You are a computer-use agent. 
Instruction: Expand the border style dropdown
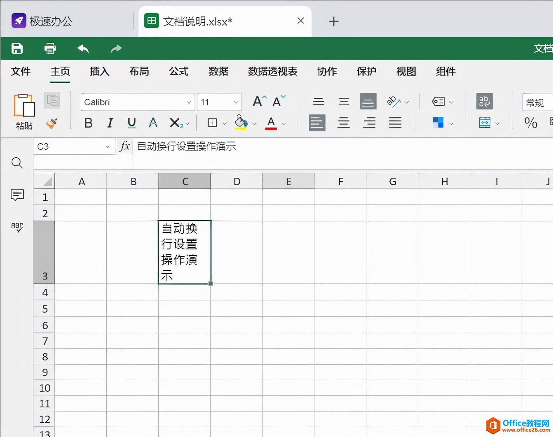pos(225,123)
